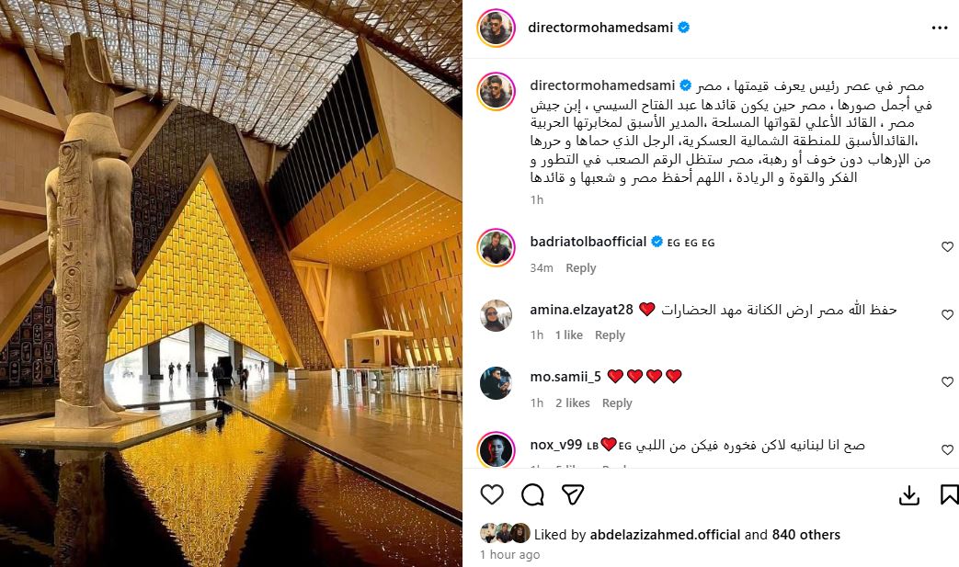The width and height of the screenshot is (959, 567).
Task: Open the museum photo of the post
Action: click(231, 283)
